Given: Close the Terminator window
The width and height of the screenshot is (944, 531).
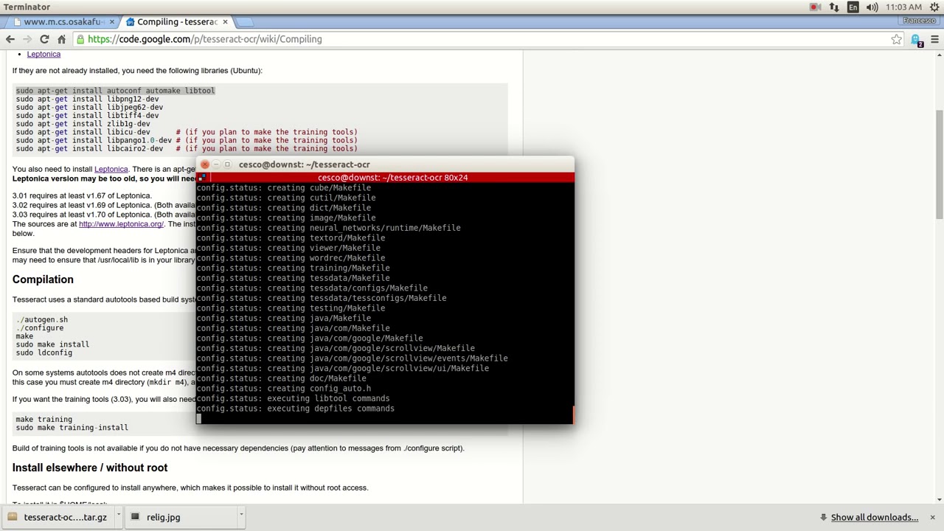Looking at the screenshot, I should click(205, 164).
